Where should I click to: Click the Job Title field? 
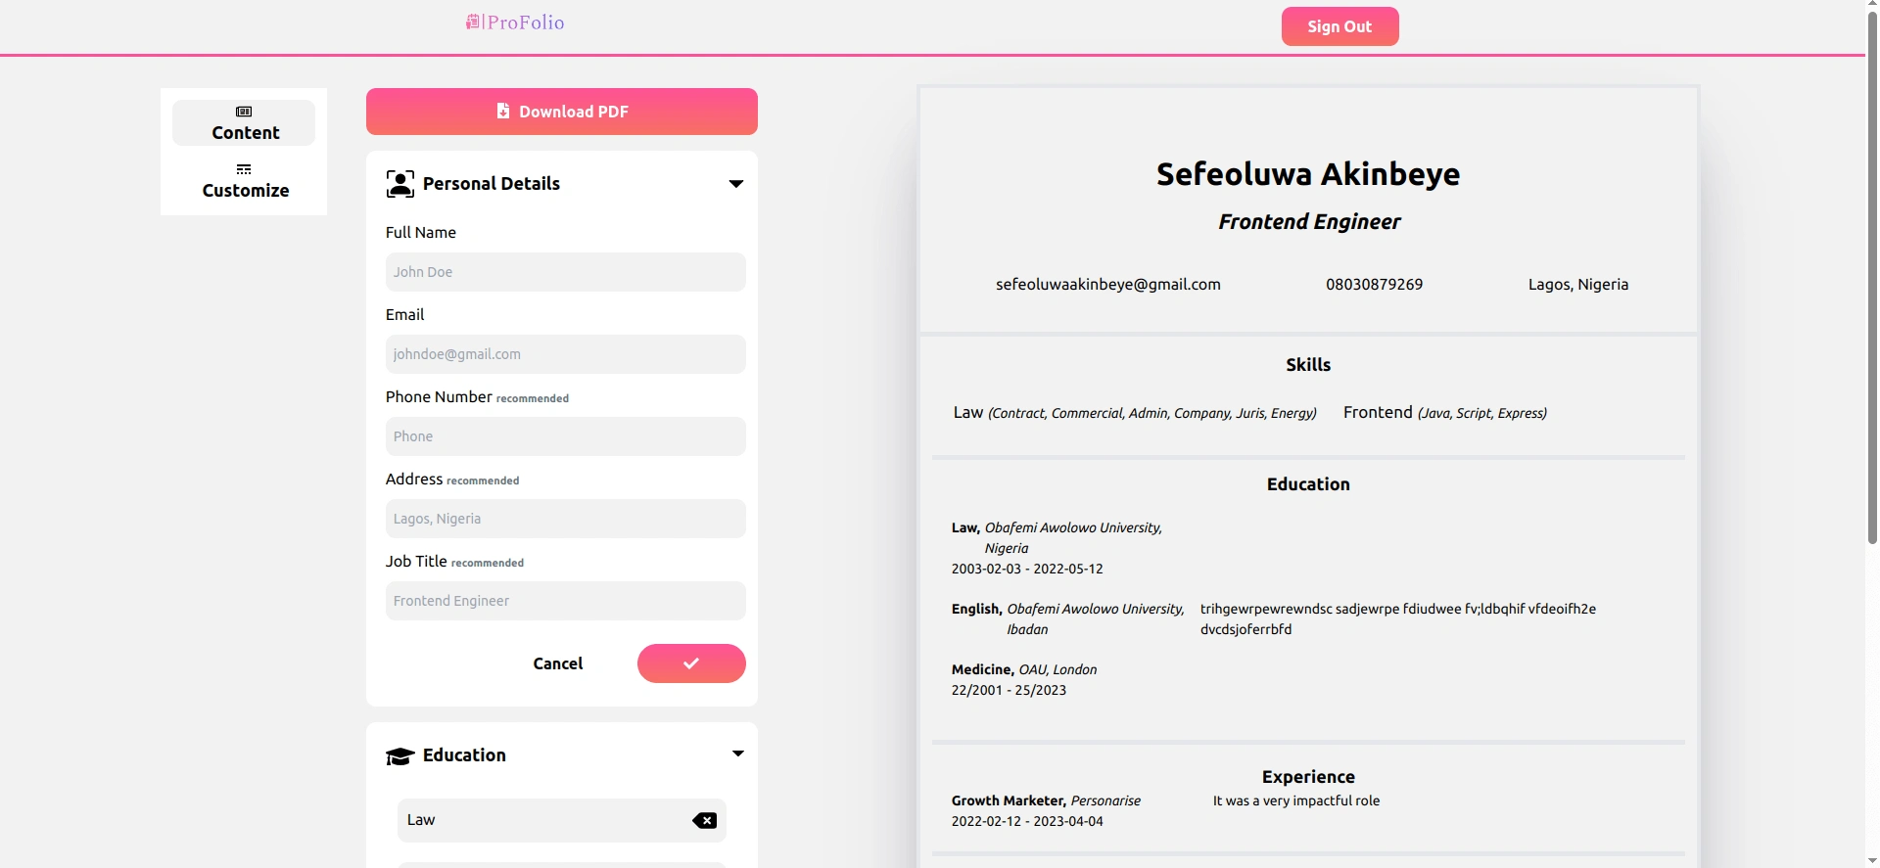click(565, 601)
